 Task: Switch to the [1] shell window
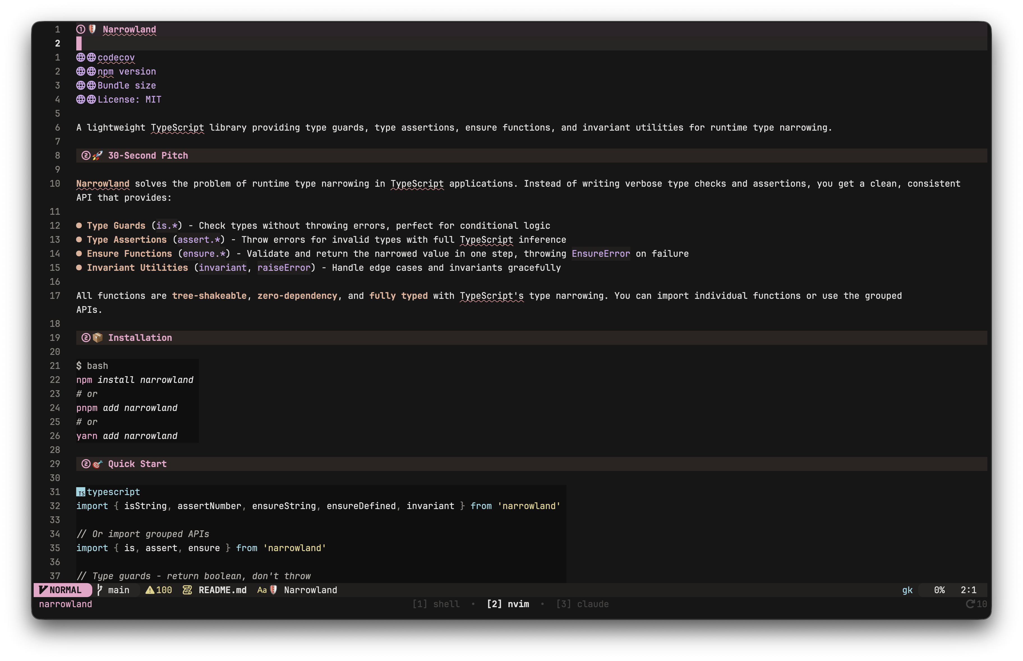(436, 604)
